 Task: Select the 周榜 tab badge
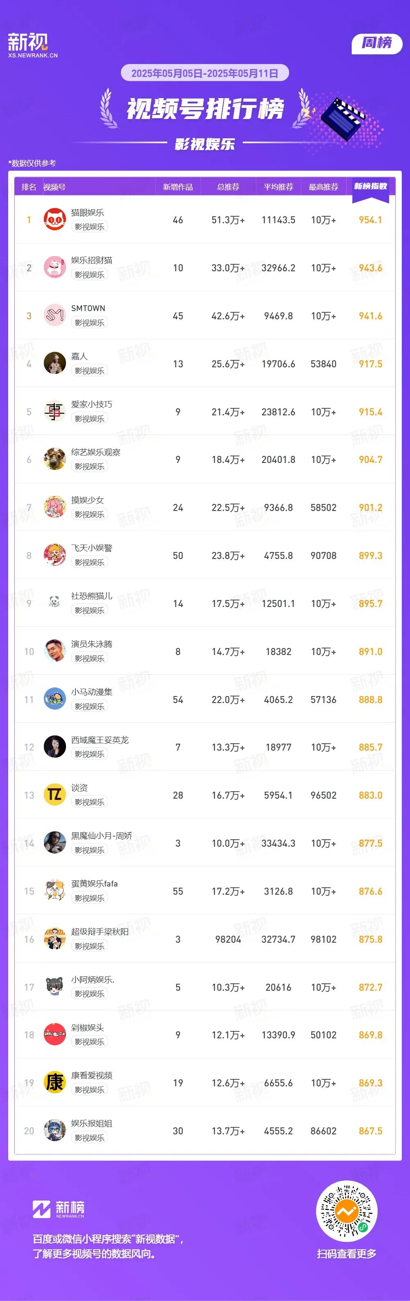pos(377,44)
